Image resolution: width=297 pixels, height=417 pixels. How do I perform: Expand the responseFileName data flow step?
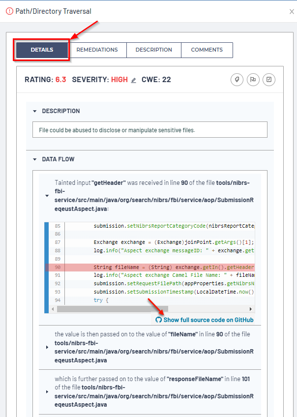point(47,392)
